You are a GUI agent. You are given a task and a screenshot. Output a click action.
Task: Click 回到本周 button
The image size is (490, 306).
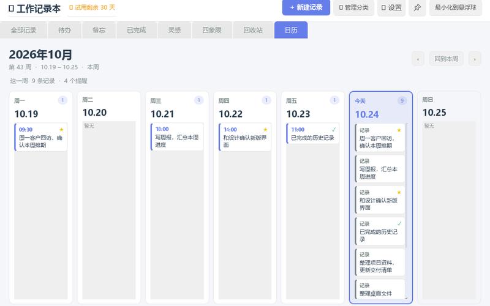pyautogui.click(x=447, y=59)
